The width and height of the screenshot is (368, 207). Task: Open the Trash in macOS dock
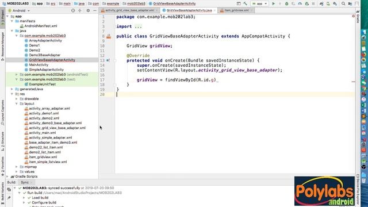(x=363, y=181)
